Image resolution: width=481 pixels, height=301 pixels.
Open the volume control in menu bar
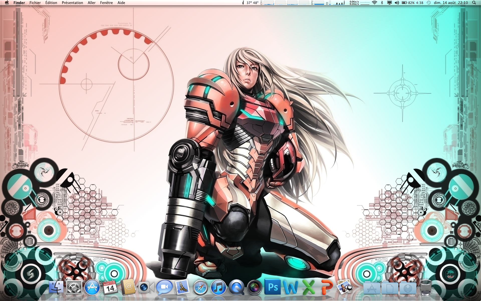click(x=397, y=3)
